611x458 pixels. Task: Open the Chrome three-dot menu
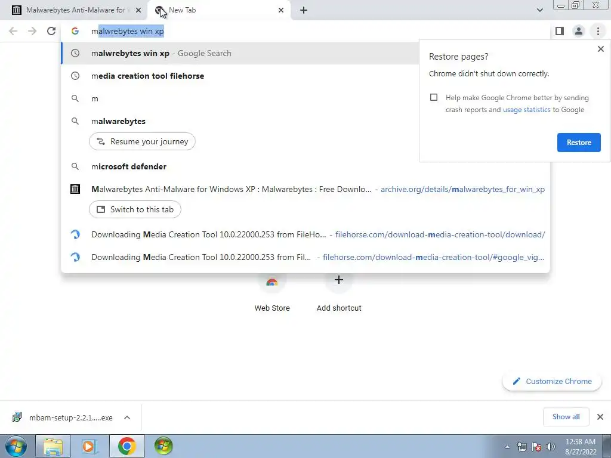(598, 31)
